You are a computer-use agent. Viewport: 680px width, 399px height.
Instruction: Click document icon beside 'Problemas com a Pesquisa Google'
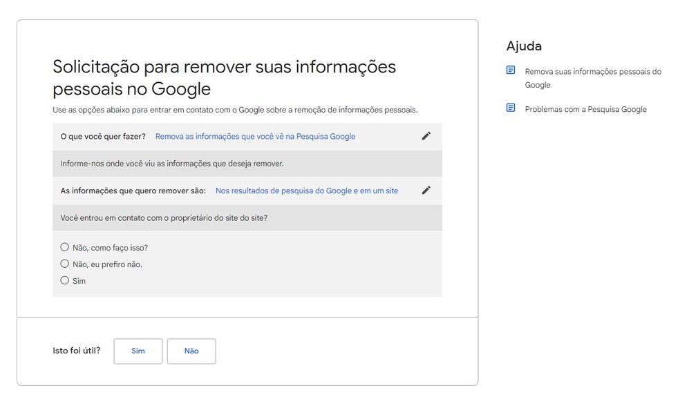click(x=511, y=108)
